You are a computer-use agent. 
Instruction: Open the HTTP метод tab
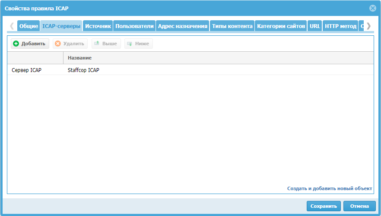point(340,26)
